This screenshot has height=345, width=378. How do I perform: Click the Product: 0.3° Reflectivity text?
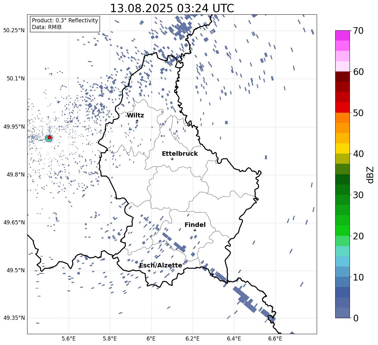(65, 20)
